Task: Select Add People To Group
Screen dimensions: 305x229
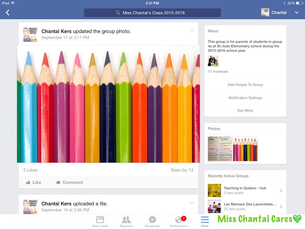Action: 245,85
